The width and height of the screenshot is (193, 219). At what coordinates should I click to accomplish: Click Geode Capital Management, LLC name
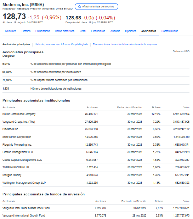coord(22,160)
